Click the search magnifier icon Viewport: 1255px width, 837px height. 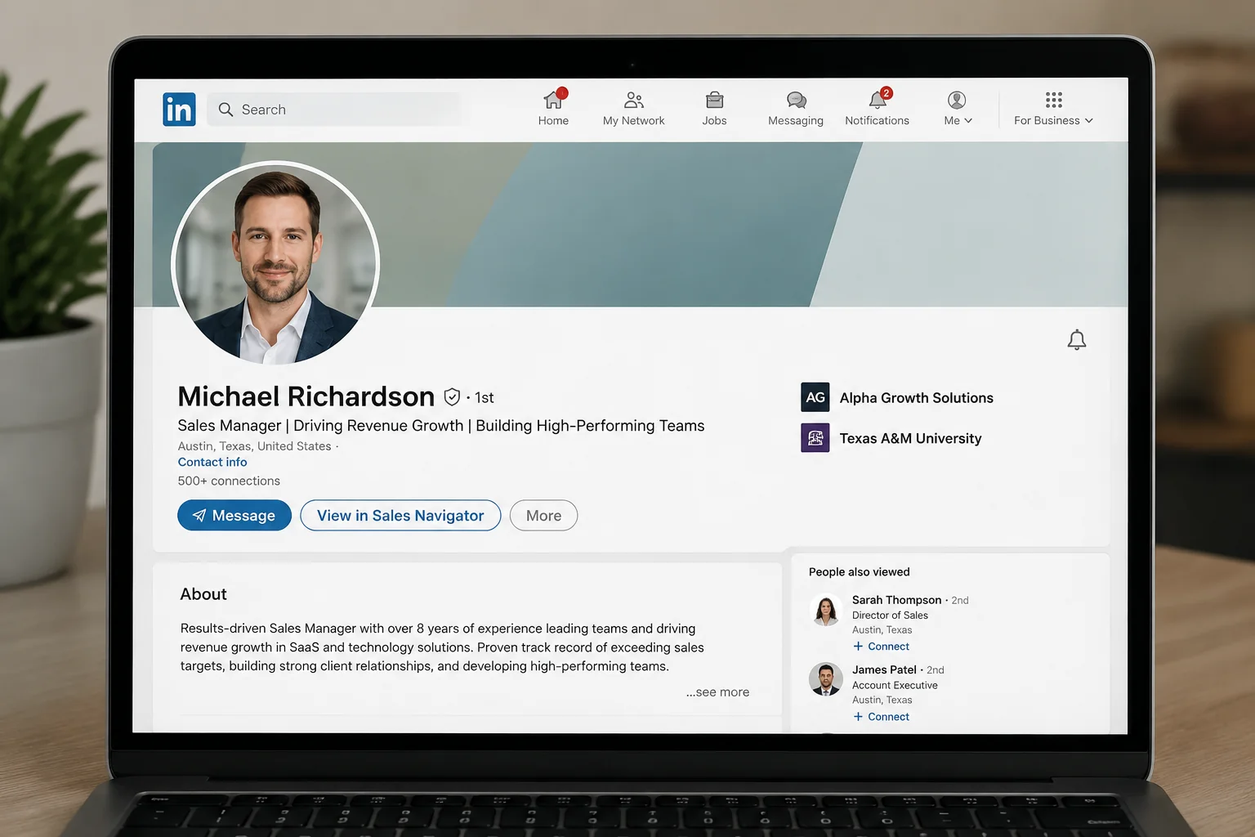tap(226, 110)
